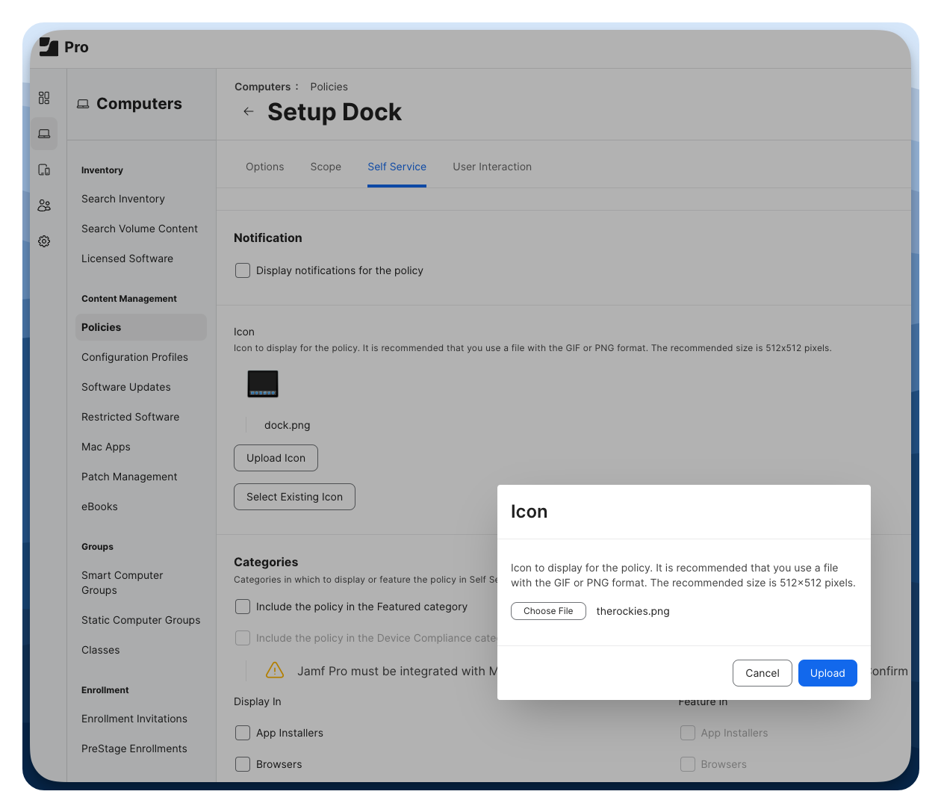Open Configuration Profiles in the sidebar

tap(134, 357)
